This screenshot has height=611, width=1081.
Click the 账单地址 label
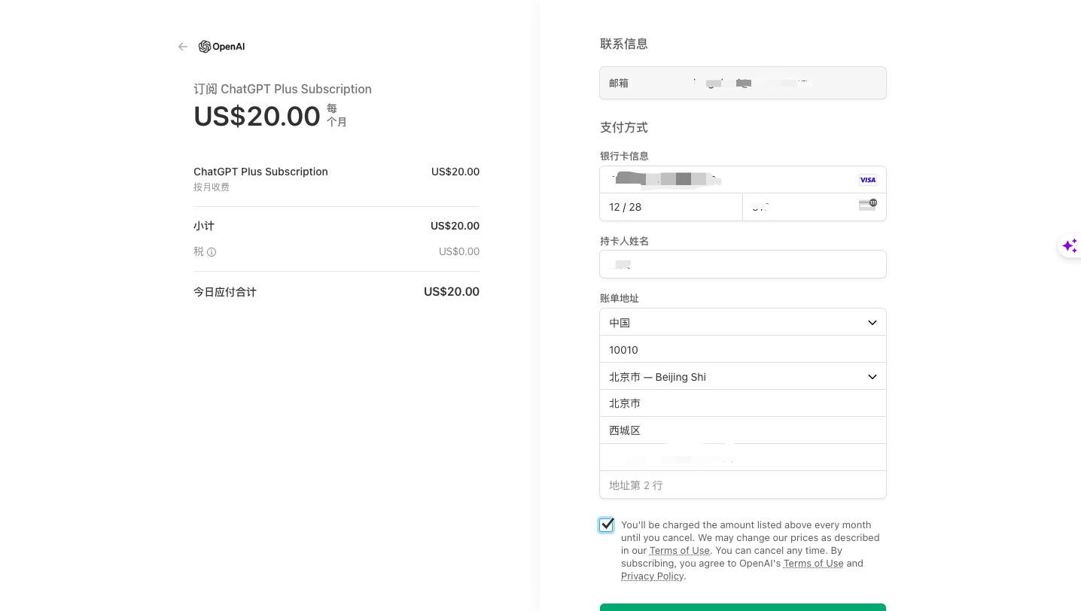click(x=620, y=298)
